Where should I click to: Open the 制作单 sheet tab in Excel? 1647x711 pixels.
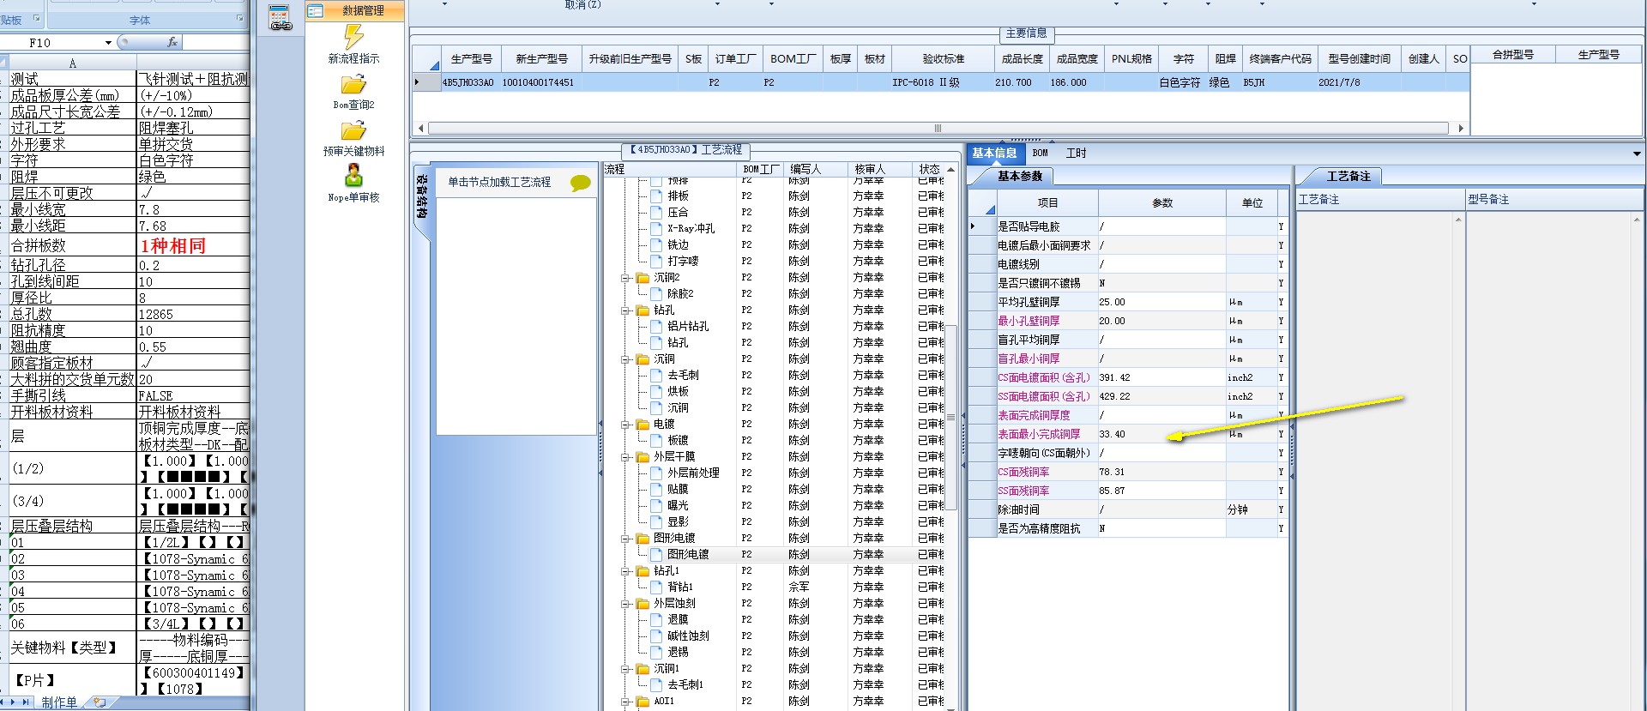pos(58,702)
